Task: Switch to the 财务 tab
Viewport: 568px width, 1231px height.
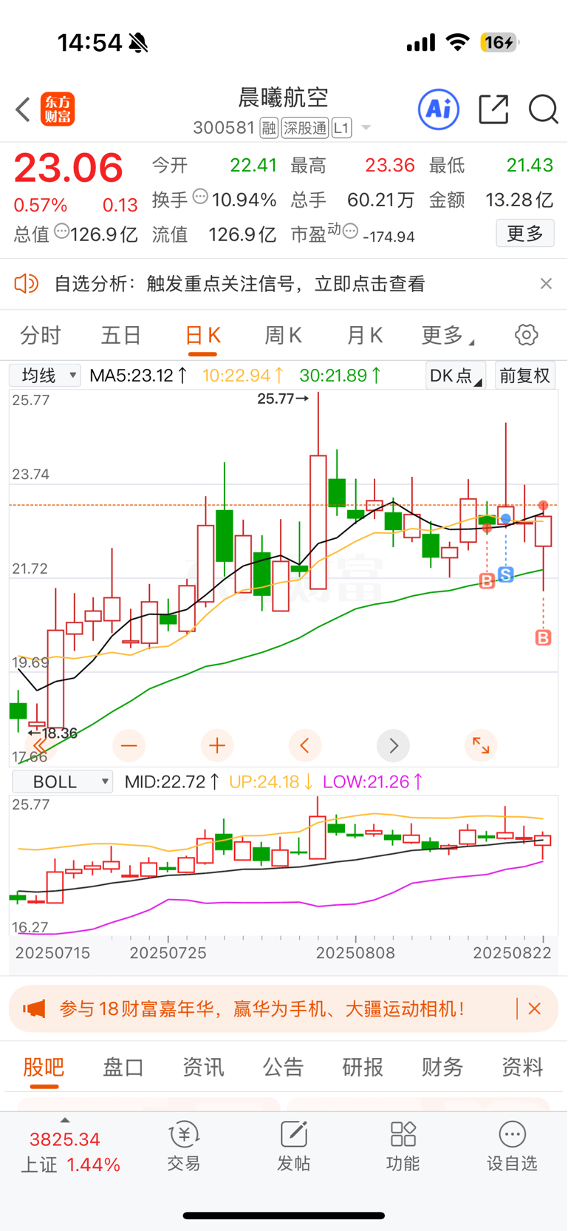Action: [x=442, y=1067]
